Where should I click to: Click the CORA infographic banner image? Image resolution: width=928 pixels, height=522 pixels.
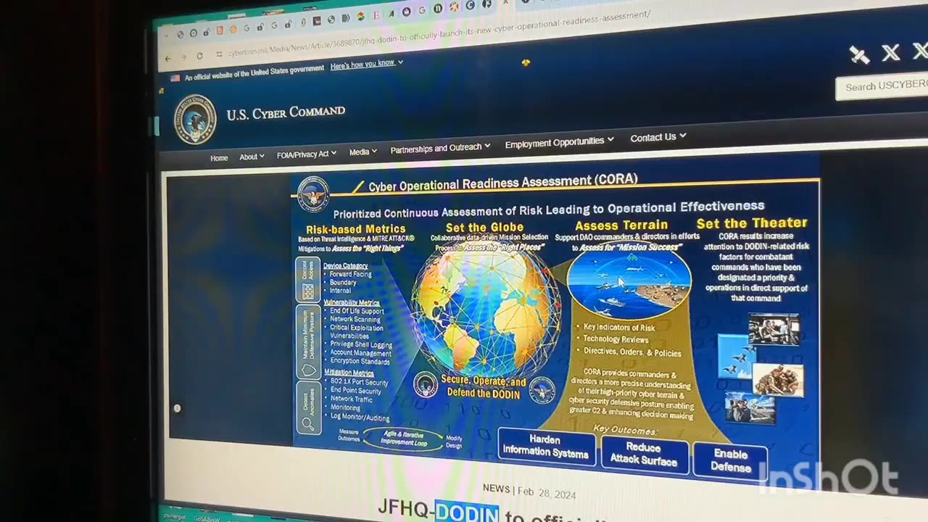tap(556, 317)
